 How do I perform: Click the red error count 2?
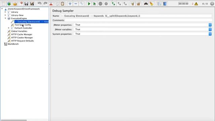(192, 4)
